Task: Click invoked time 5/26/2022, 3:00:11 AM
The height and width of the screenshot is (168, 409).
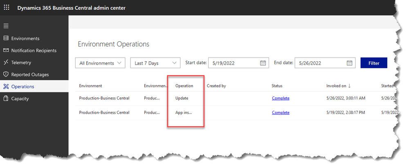Action: 346,99
